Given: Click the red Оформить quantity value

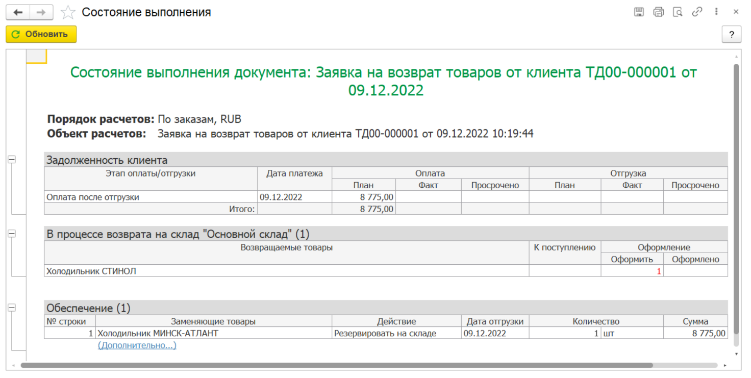Looking at the screenshot, I should pos(658,271).
